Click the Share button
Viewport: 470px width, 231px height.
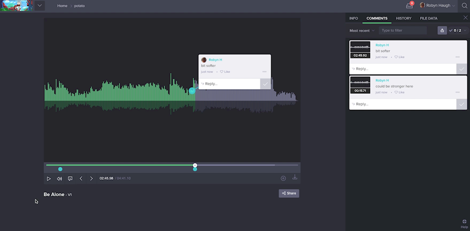[289, 193]
